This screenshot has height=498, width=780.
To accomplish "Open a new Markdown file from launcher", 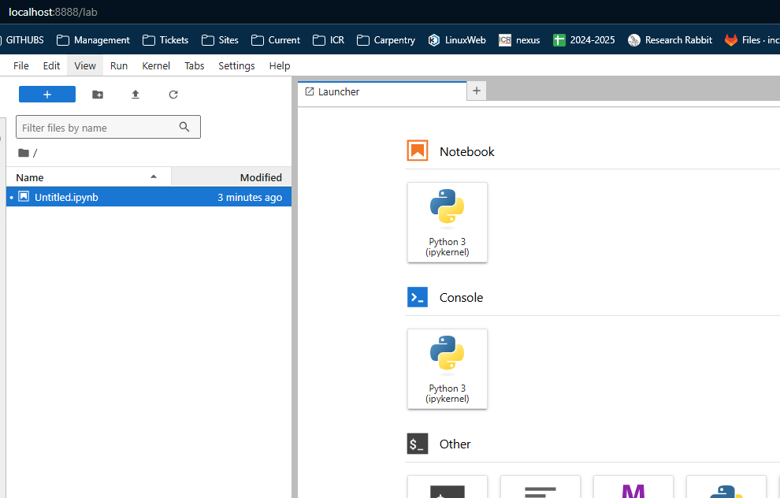I will click(633, 487).
